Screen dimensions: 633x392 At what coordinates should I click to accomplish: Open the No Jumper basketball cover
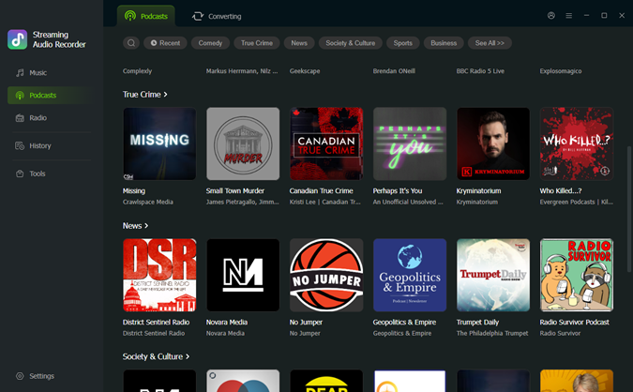pos(326,275)
